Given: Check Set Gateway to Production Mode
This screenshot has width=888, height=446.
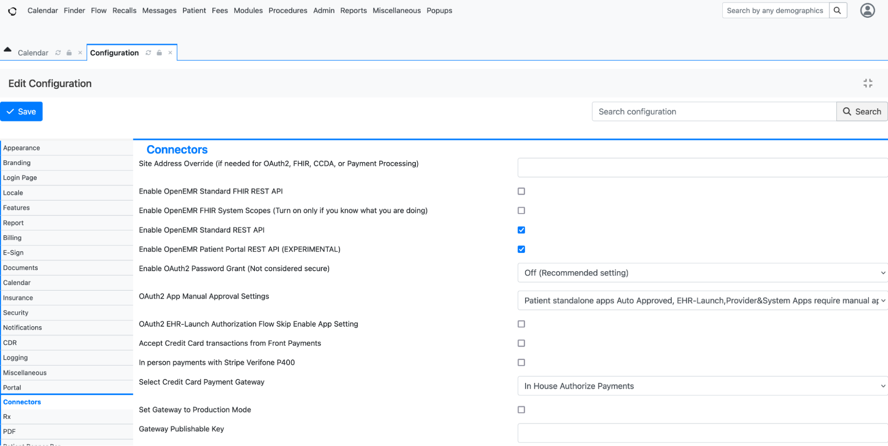Looking at the screenshot, I should pos(521,410).
